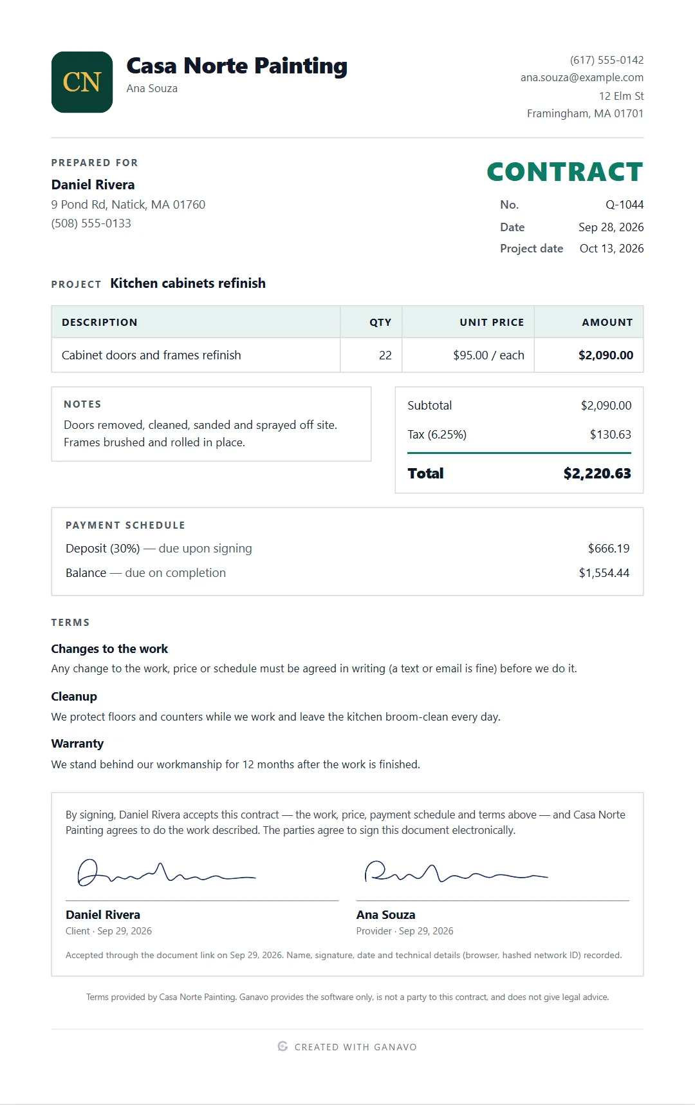This screenshot has height=1105, width=695.
Task: Click the Total label
Action: point(425,473)
